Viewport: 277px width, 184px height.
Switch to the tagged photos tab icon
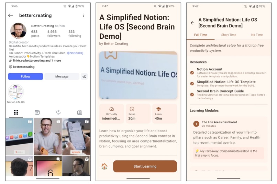click(80, 112)
